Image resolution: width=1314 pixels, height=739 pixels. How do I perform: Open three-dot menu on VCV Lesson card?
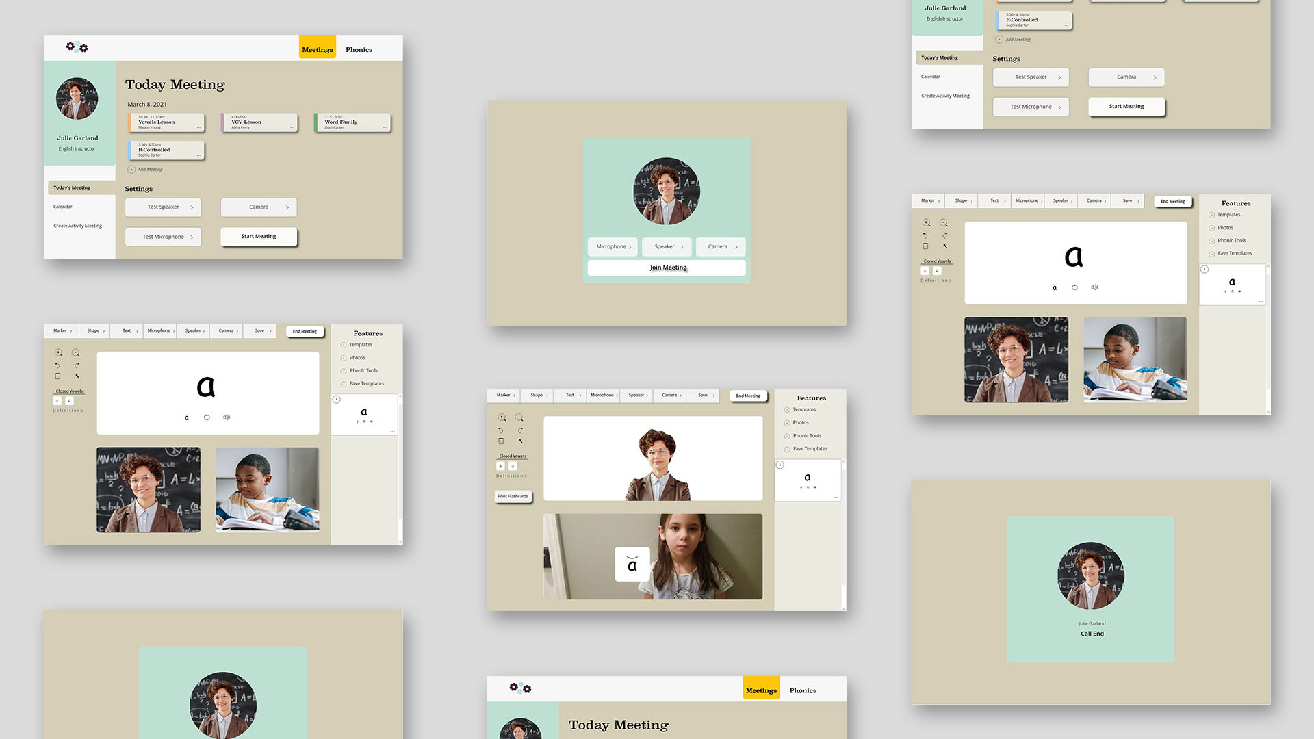coord(292,127)
